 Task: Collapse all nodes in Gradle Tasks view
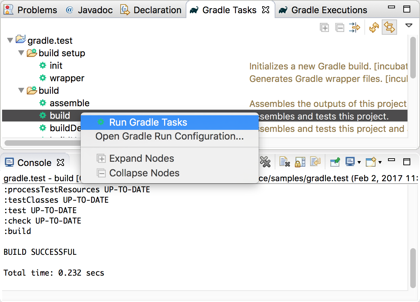(340, 27)
